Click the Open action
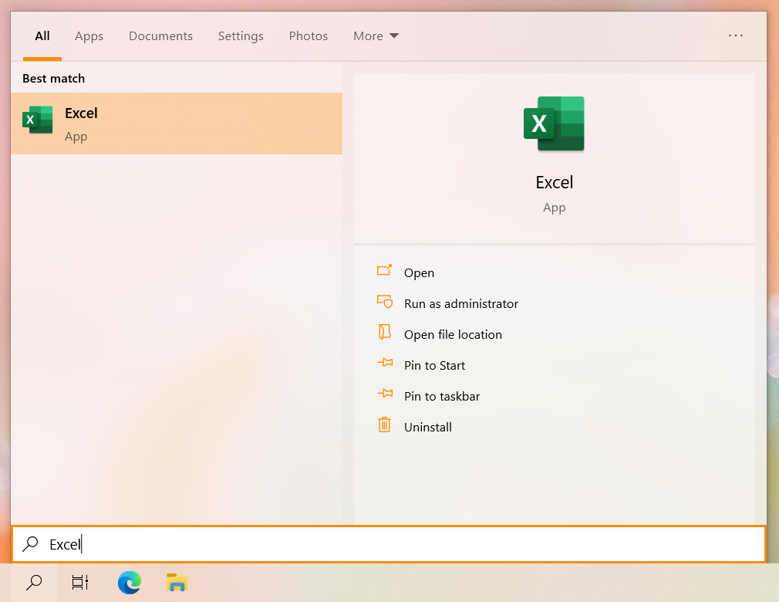779x602 pixels. [419, 273]
